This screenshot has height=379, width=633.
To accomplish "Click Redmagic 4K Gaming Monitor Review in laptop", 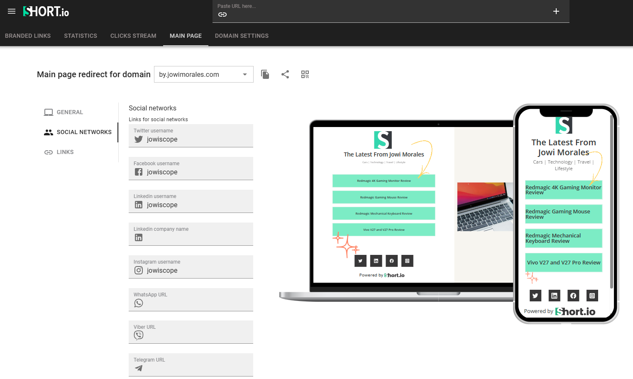I will [x=384, y=181].
